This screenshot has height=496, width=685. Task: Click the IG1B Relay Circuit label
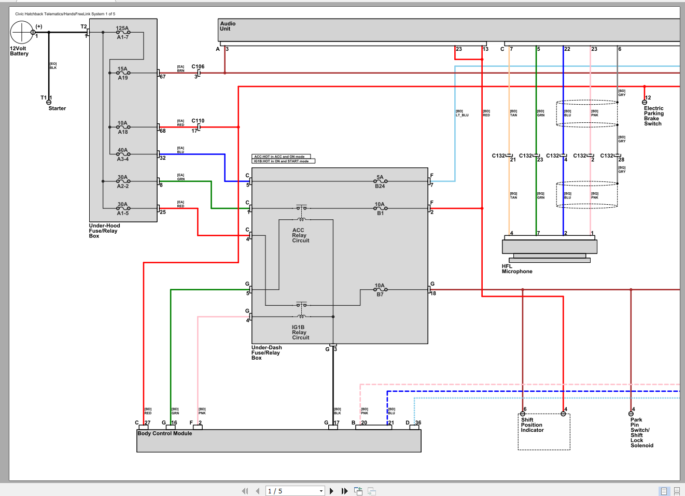click(300, 332)
